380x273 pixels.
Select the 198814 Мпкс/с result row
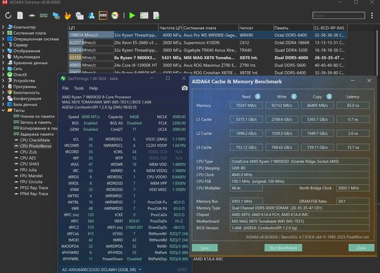208,35
